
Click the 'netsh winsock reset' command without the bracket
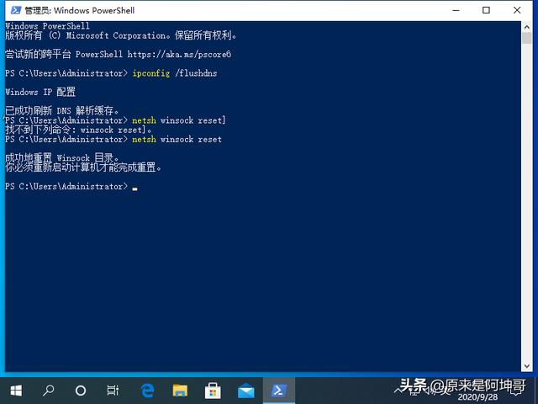point(177,139)
